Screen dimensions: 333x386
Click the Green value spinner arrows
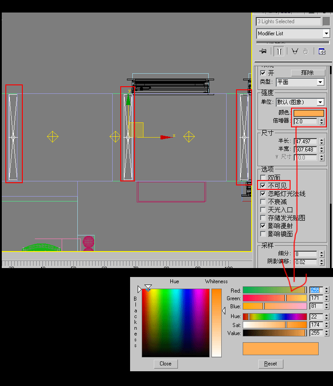click(327, 298)
